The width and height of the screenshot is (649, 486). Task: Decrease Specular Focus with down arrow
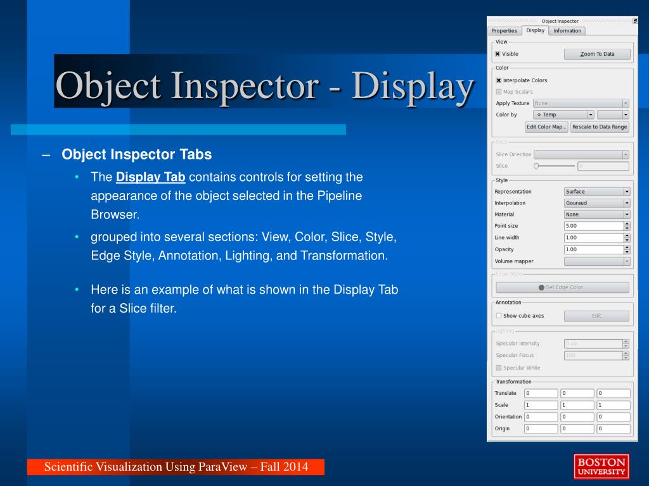tap(626, 358)
